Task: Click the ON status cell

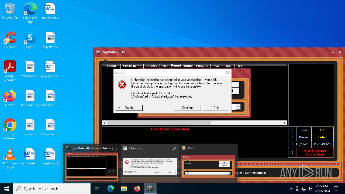Action: [x=322, y=130]
